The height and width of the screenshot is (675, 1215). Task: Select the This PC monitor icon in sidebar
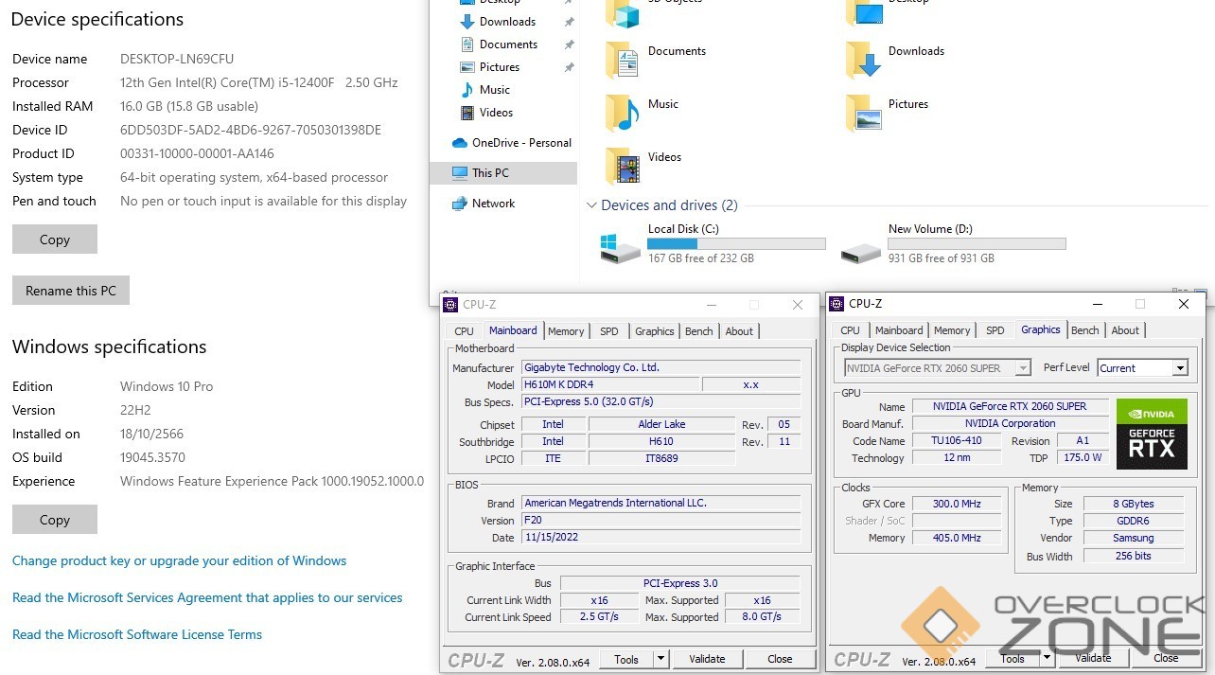click(x=460, y=173)
